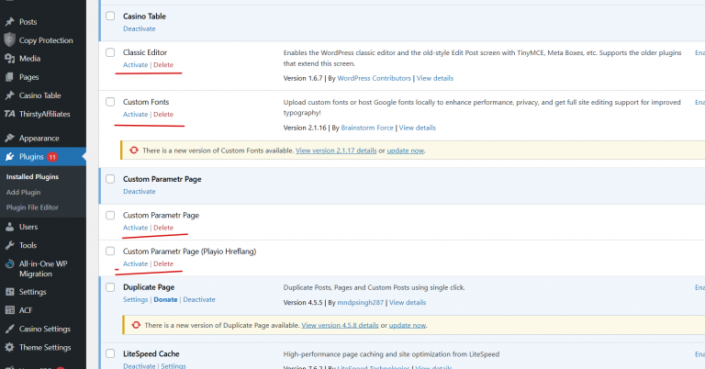Delete the Custom Fonts plugin
The width and height of the screenshot is (705, 369).
tap(163, 114)
